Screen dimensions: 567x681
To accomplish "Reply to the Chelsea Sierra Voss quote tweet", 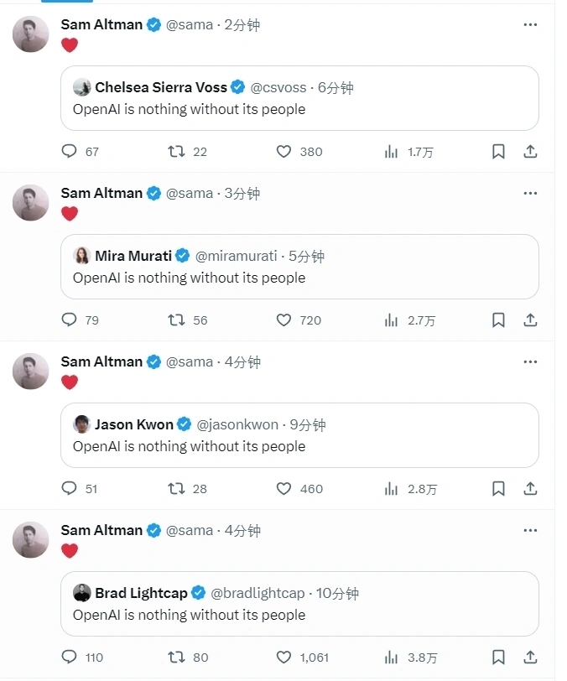I will pyautogui.click(x=70, y=152).
